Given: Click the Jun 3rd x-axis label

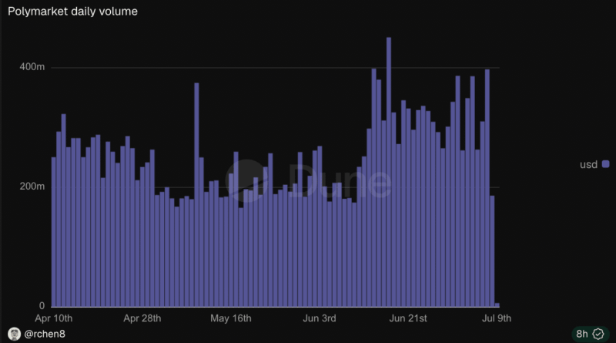Looking at the screenshot, I should point(320,318).
